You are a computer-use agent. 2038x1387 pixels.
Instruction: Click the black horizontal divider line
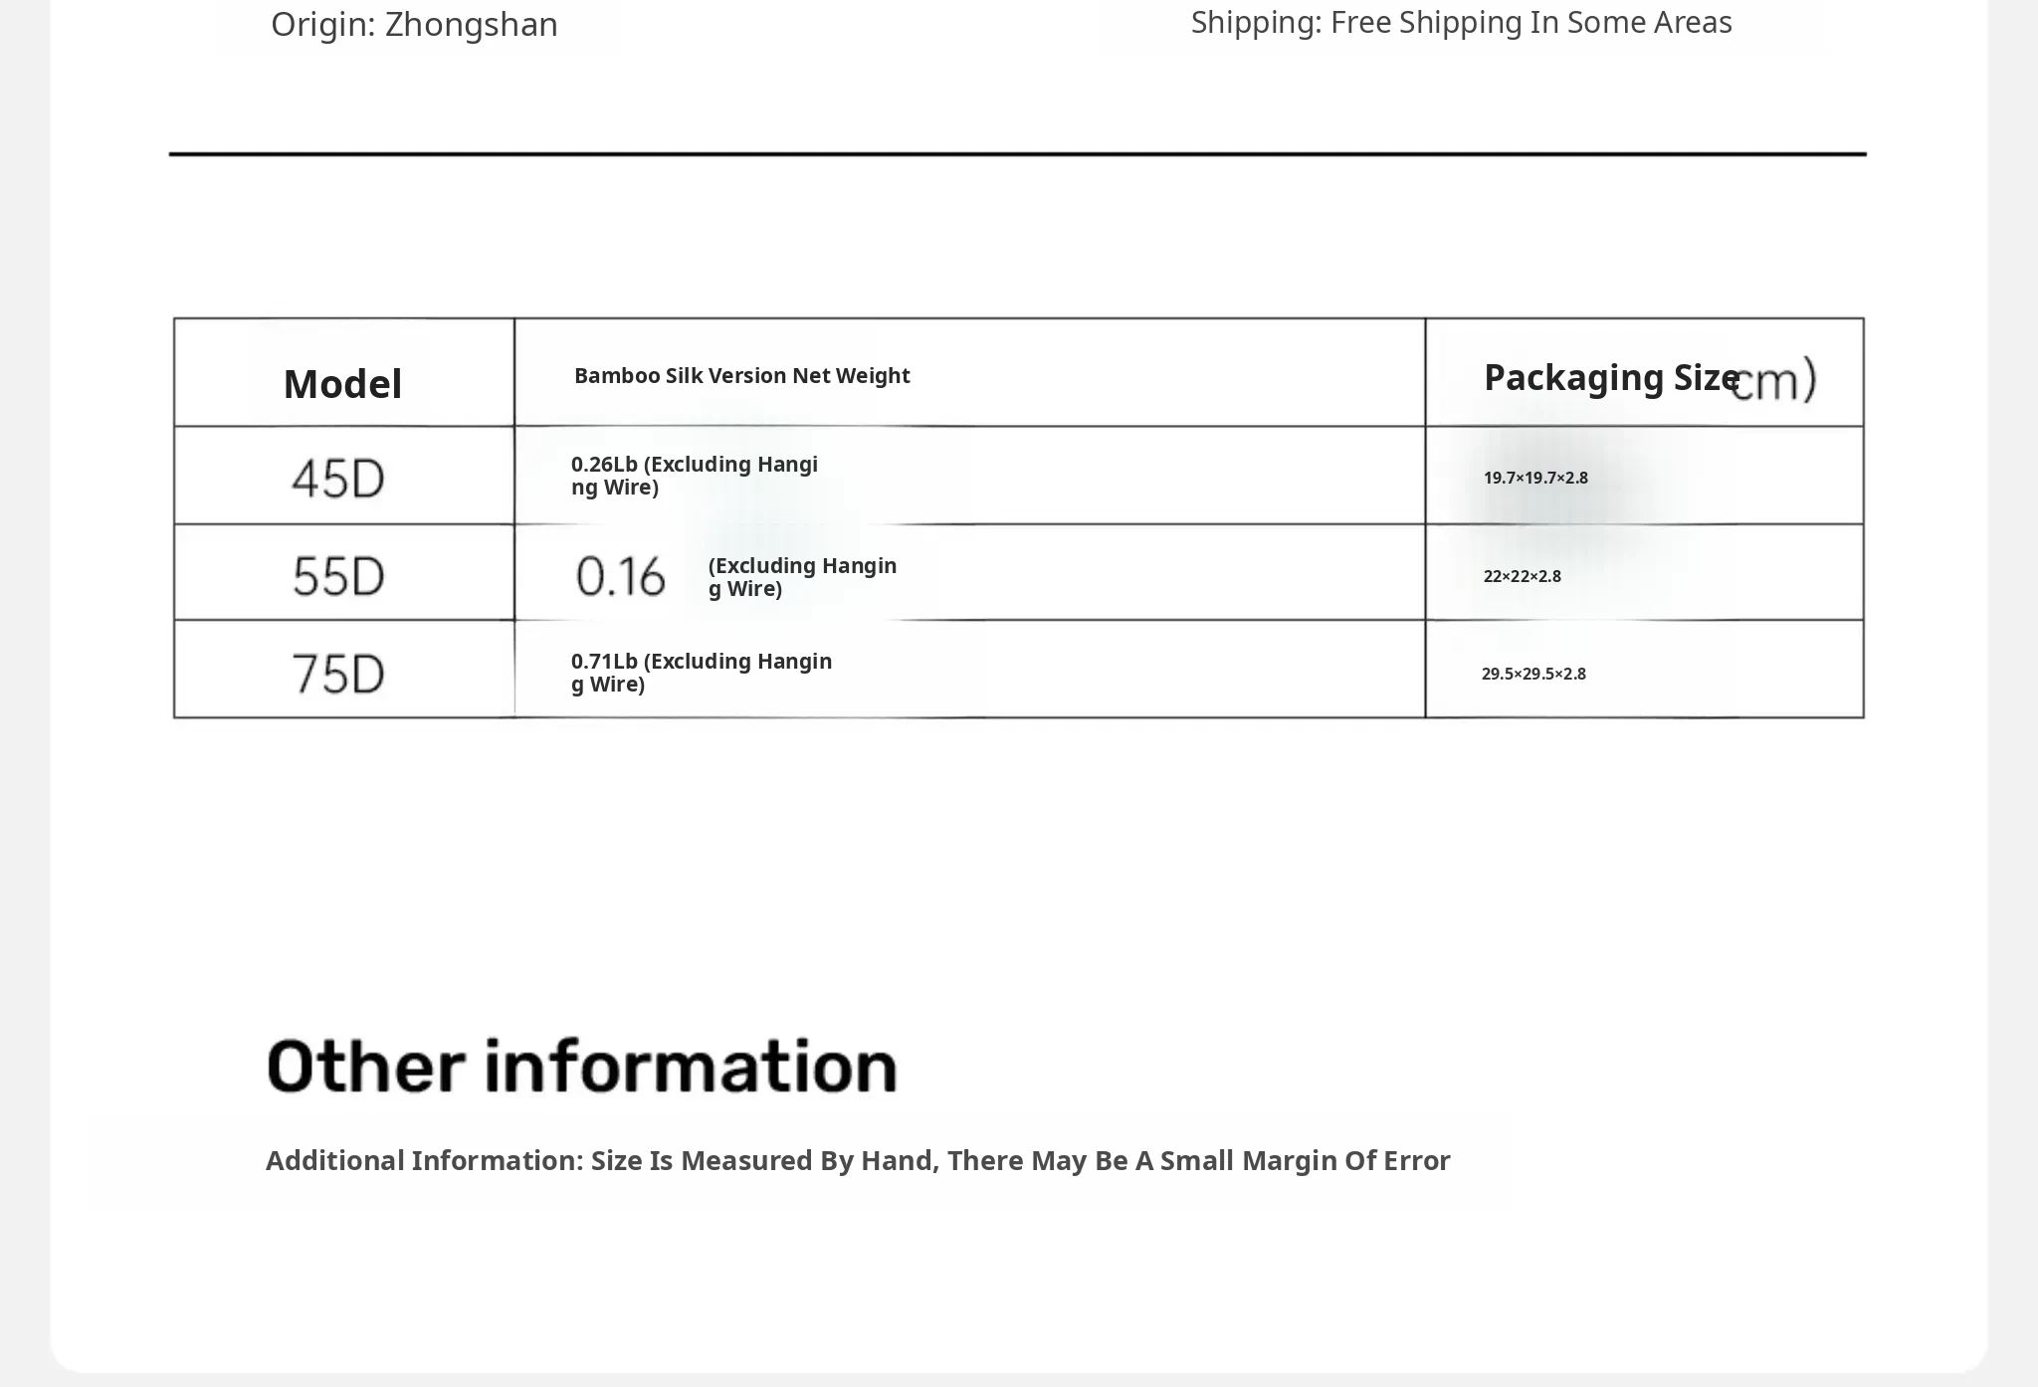(1017, 154)
